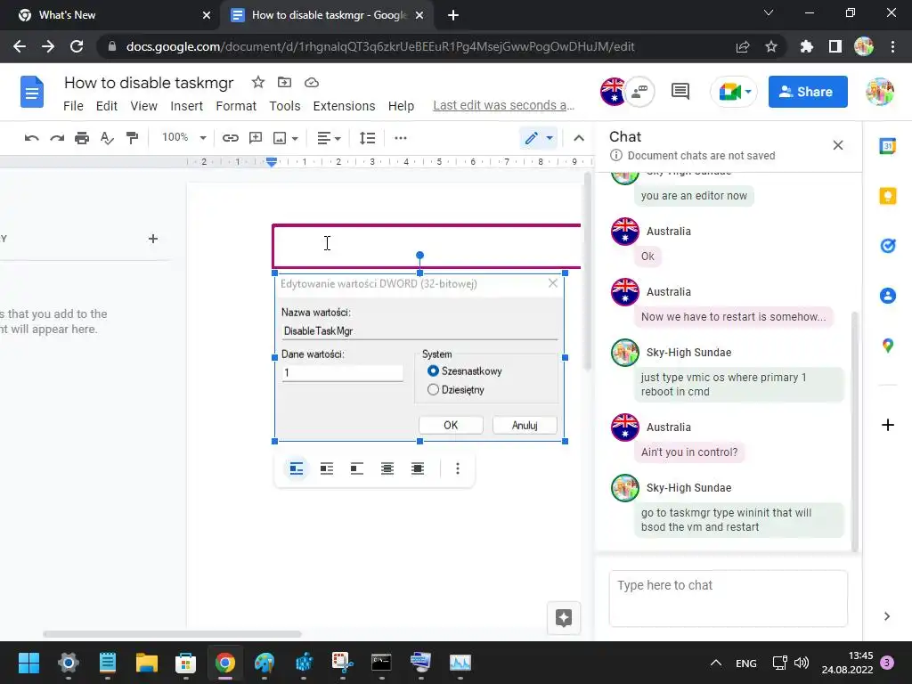Select the Dziesiętny radio option in image
The width and height of the screenshot is (912, 684).
[433, 390]
